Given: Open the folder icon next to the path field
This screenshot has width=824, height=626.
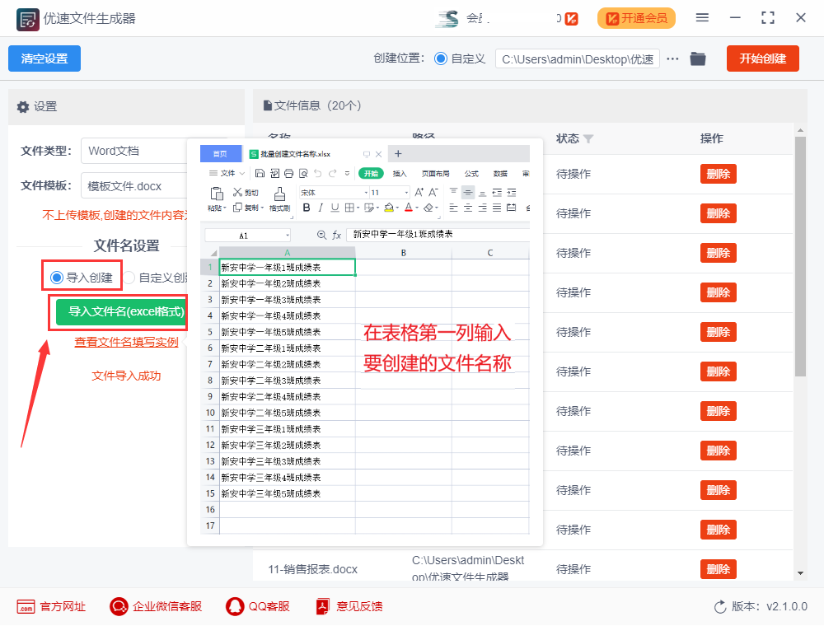Looking at the screenshot, I should pyautogui.click(x=697, y=58).
